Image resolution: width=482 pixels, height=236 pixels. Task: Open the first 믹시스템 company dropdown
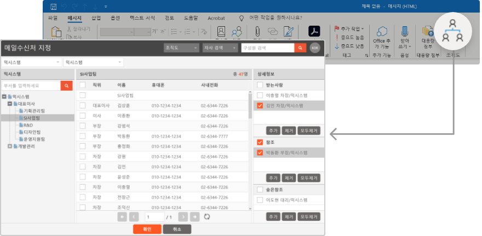click(x=32, y=62)
